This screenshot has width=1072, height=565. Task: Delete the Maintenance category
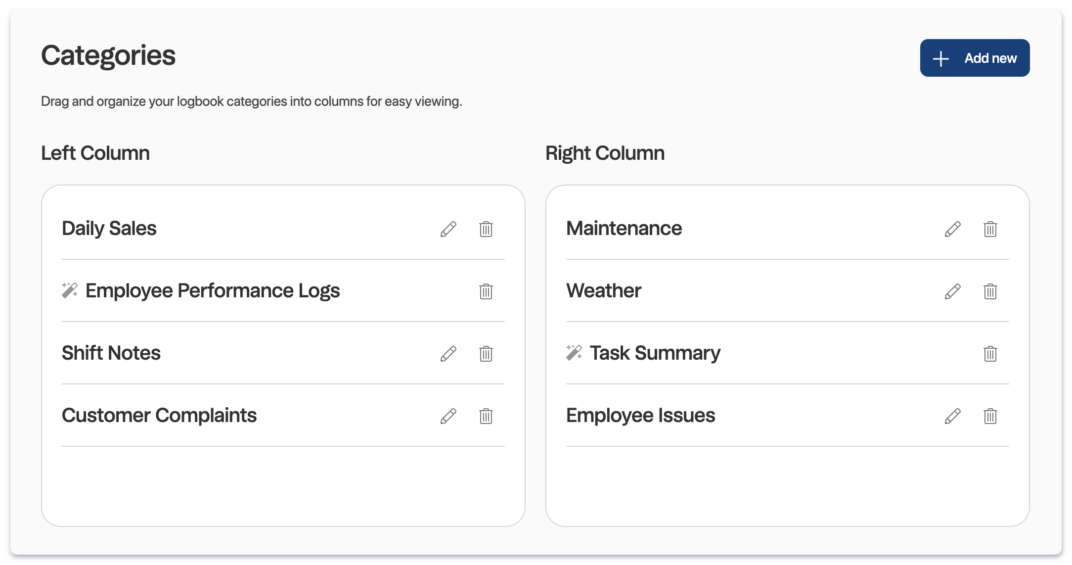pyautogui.click(x=990, y=229)
